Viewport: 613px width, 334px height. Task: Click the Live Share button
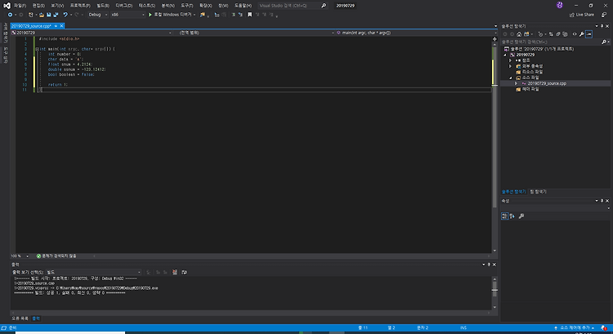pos(582,15)
